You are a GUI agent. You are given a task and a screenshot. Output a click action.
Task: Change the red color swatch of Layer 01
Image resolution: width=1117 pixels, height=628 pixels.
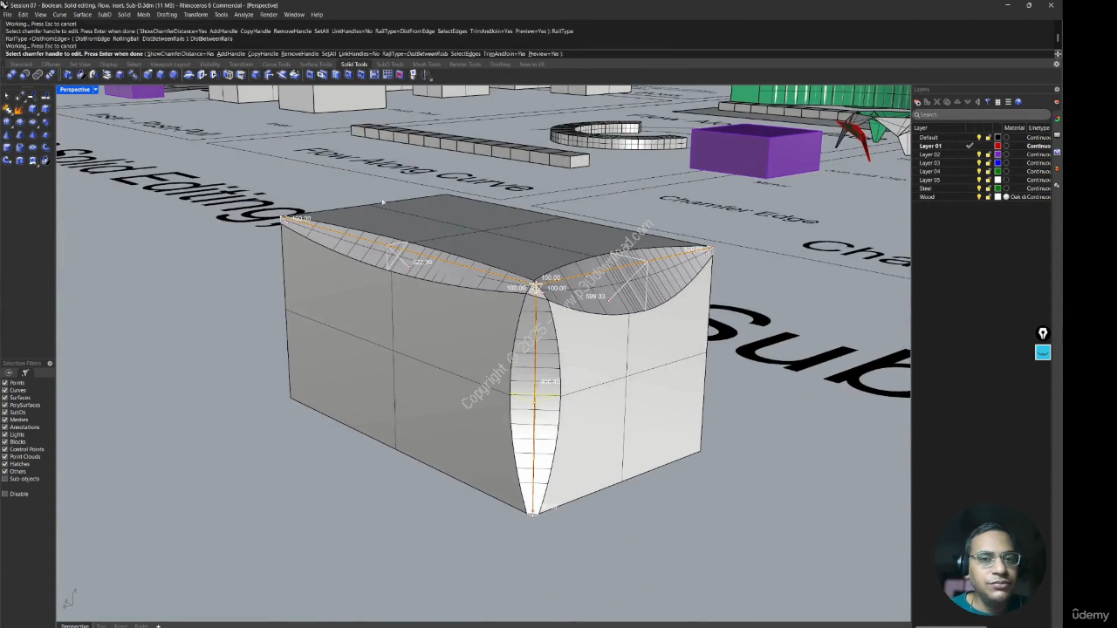pos(997,146)
